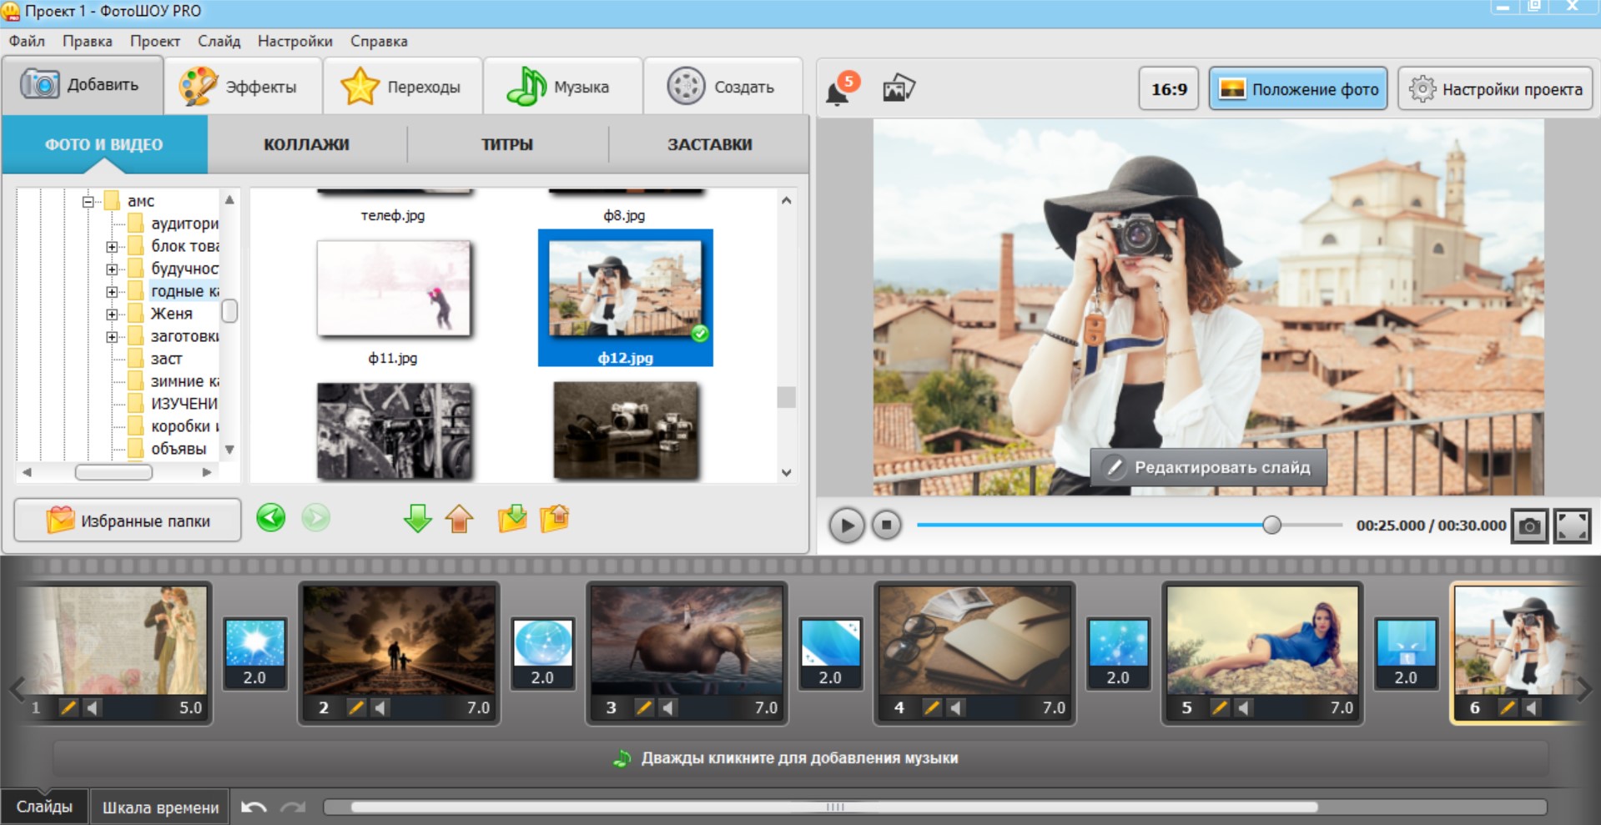Select the ТИТРЫ subtab
Screen dimensions: 1601x825
507,144
